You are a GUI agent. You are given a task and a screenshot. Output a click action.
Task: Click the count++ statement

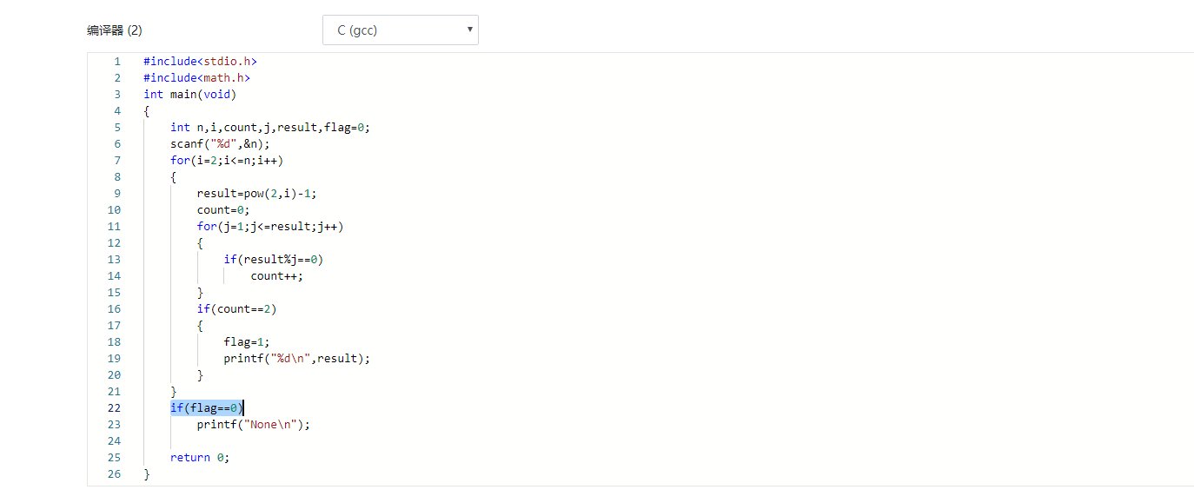point(276,276)
